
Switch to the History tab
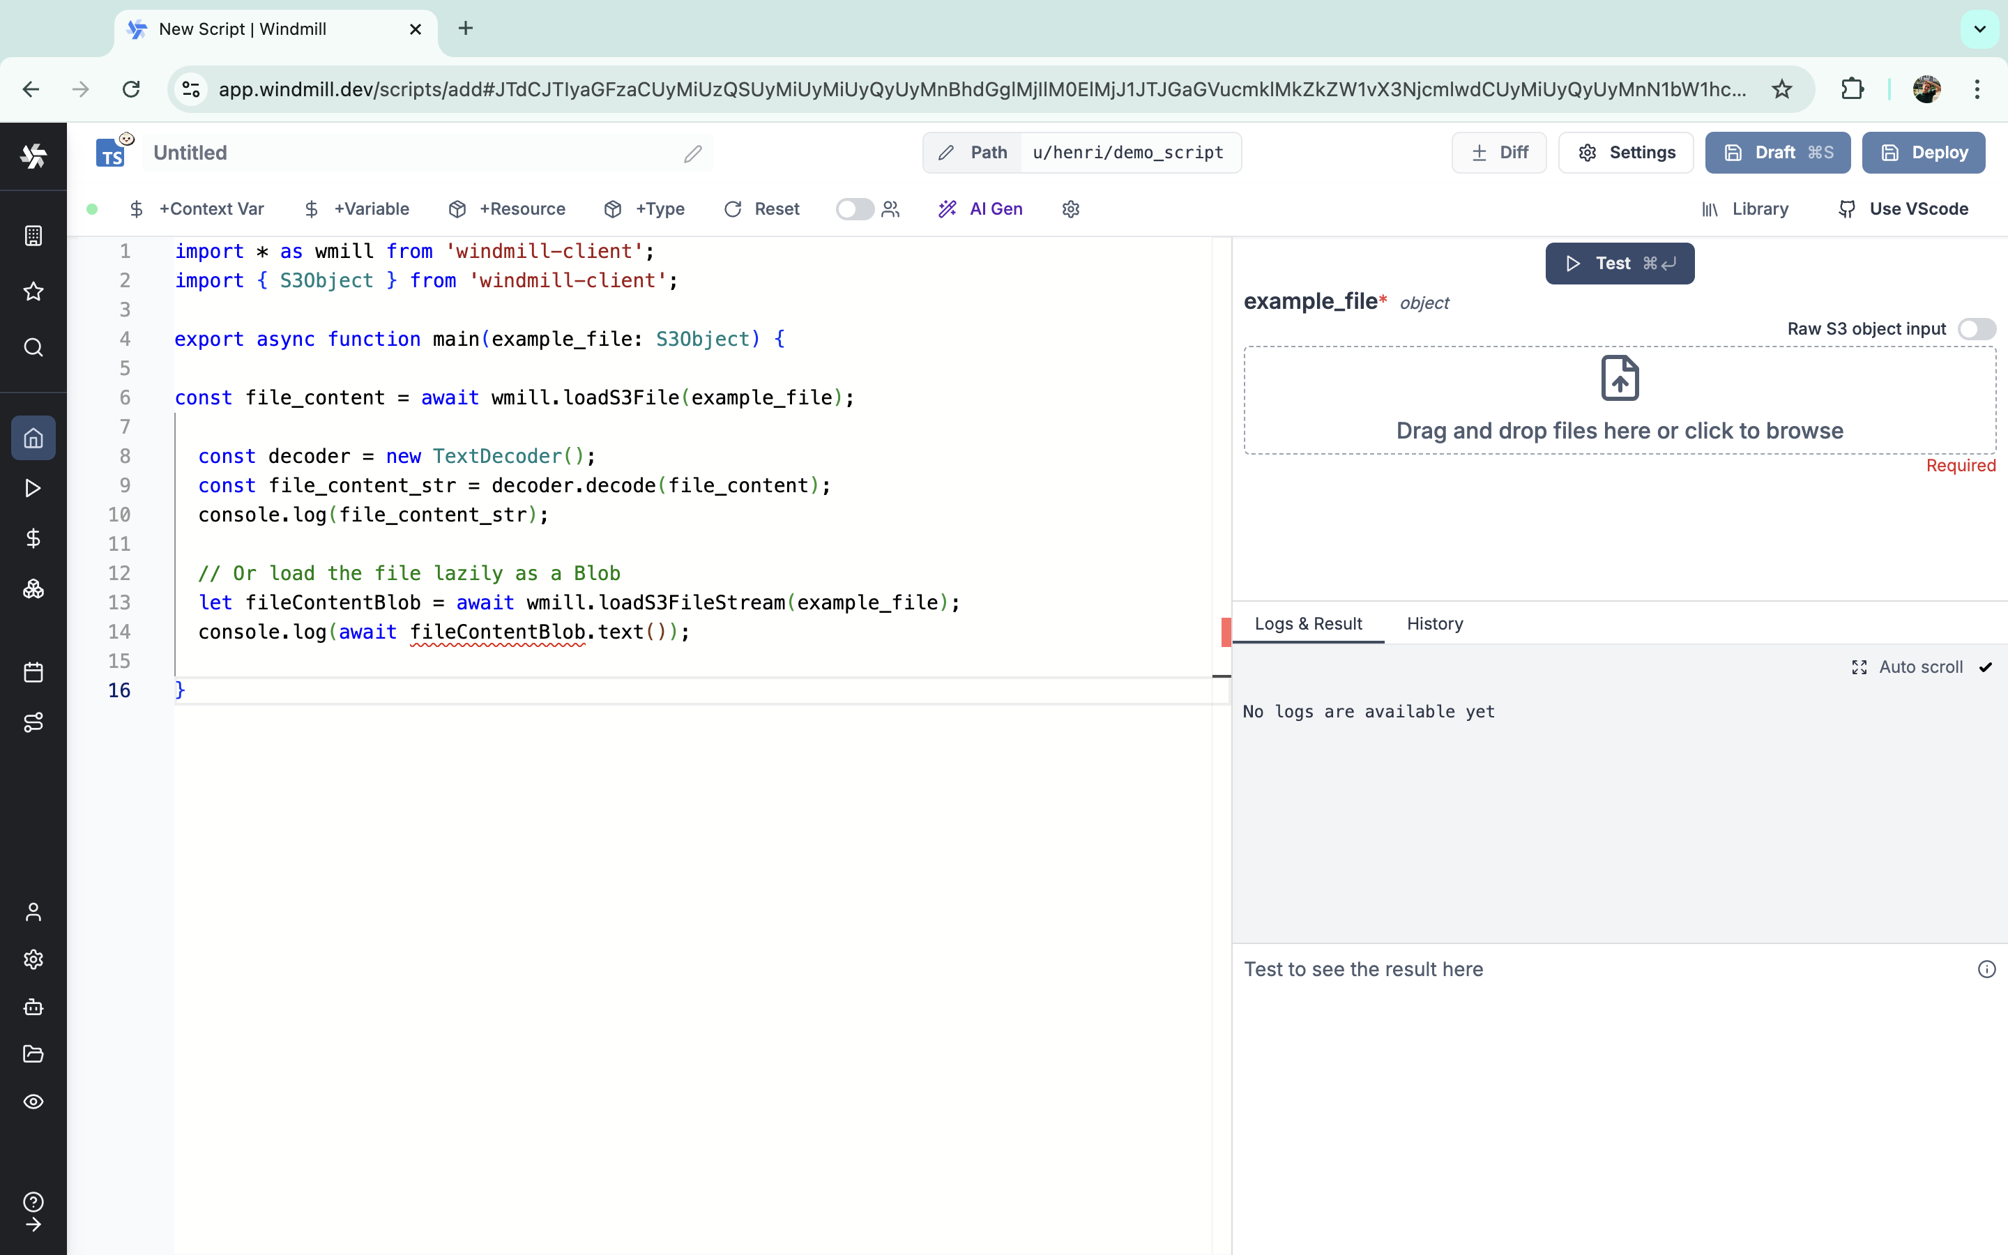(1436, 623)
